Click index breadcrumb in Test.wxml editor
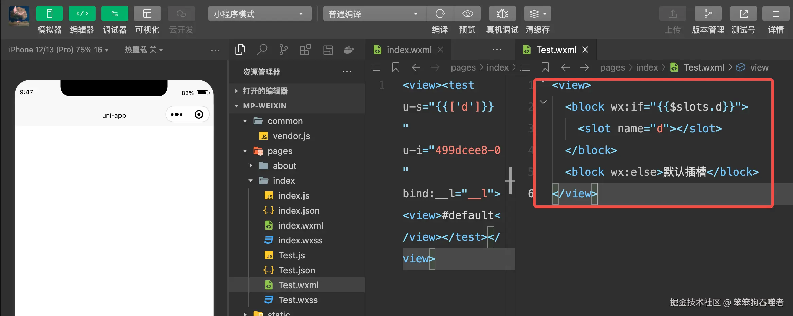Viewport: 793px width, 316px height. coord(647,67)
